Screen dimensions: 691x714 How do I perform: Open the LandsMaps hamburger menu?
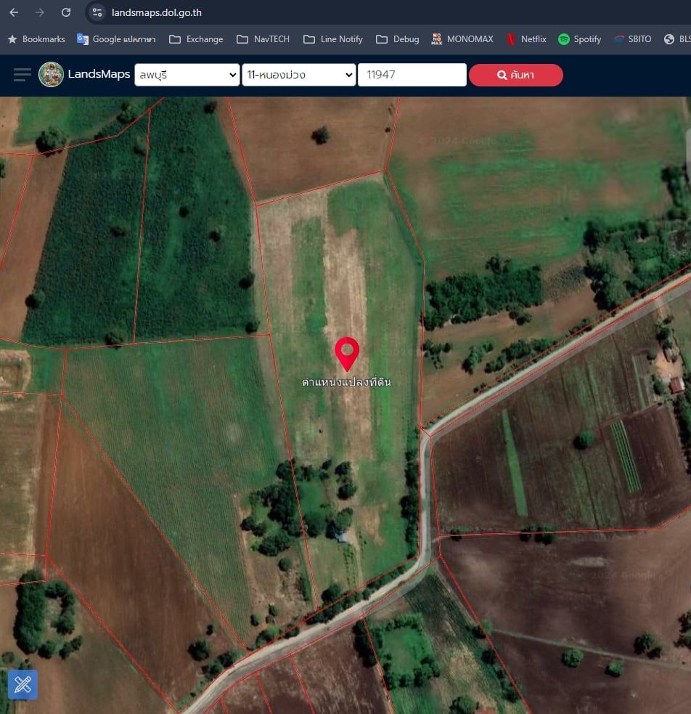pos(23,75)
